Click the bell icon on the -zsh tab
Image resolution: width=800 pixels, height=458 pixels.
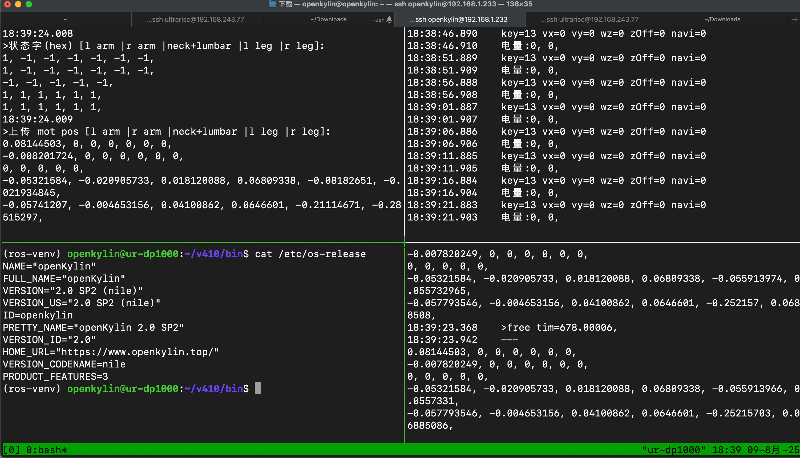point(389,19)
